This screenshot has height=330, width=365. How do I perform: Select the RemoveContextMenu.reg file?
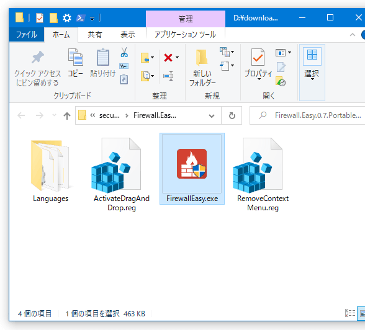coord(263,175)
